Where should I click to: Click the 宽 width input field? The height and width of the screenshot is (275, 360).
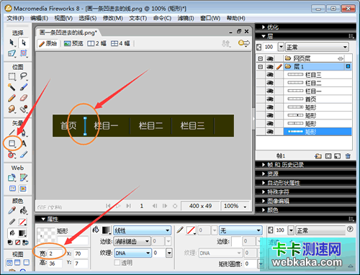55,253
